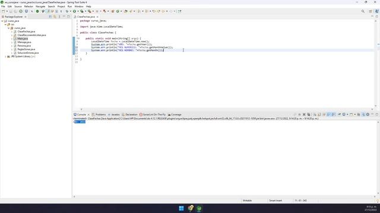The height and width of the screenshot is (213, 380).
Task: Close the ClaseFechas.java editor tab
Action: (x=97, y=17)
